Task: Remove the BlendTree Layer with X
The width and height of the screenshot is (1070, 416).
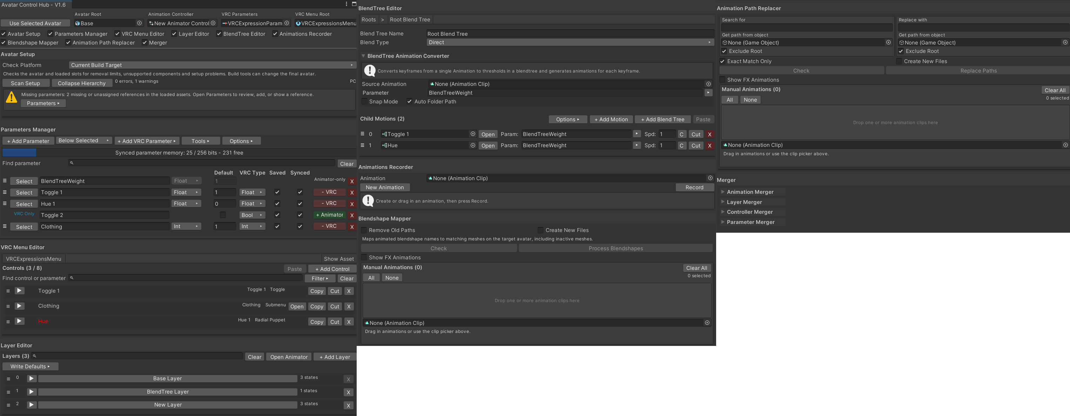Action: pyautogui.click(x=349, y=392)
